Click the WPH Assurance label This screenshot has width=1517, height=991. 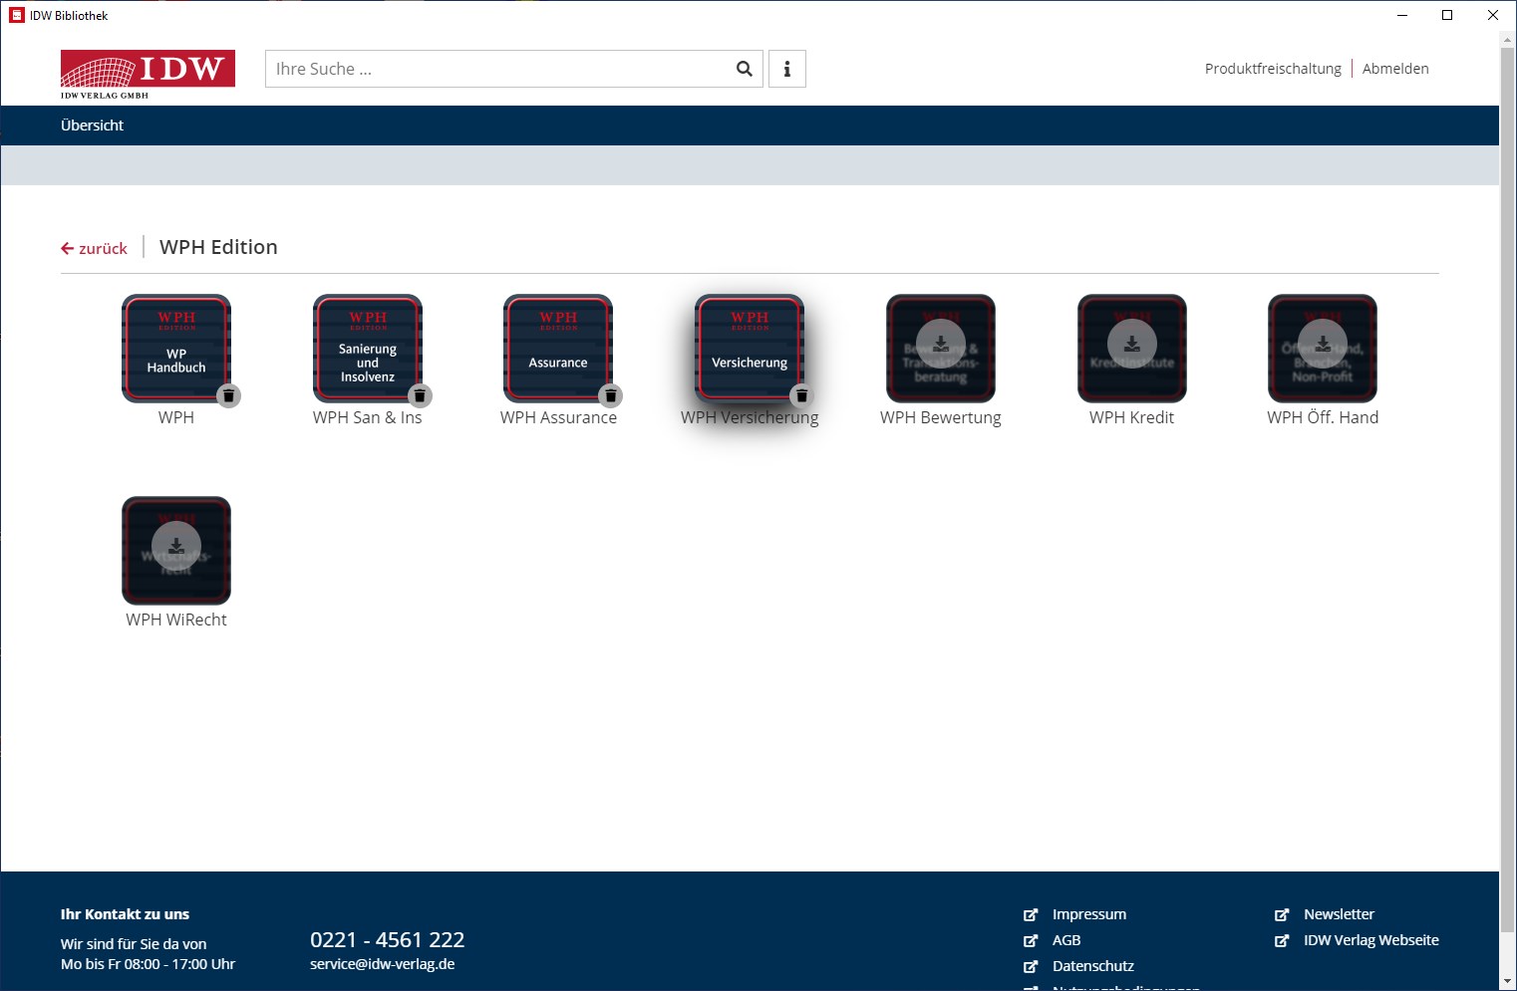558,417
